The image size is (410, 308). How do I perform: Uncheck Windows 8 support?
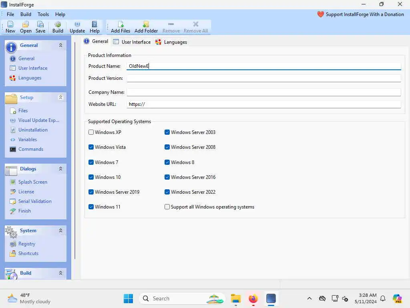tap(167, 162)
